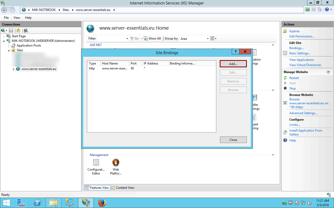Image resolution: width=334 pixels, height=208 pixels.
Task: Expand the www.server-essentials.eu tree node
Action: click(x=14, y=69)
